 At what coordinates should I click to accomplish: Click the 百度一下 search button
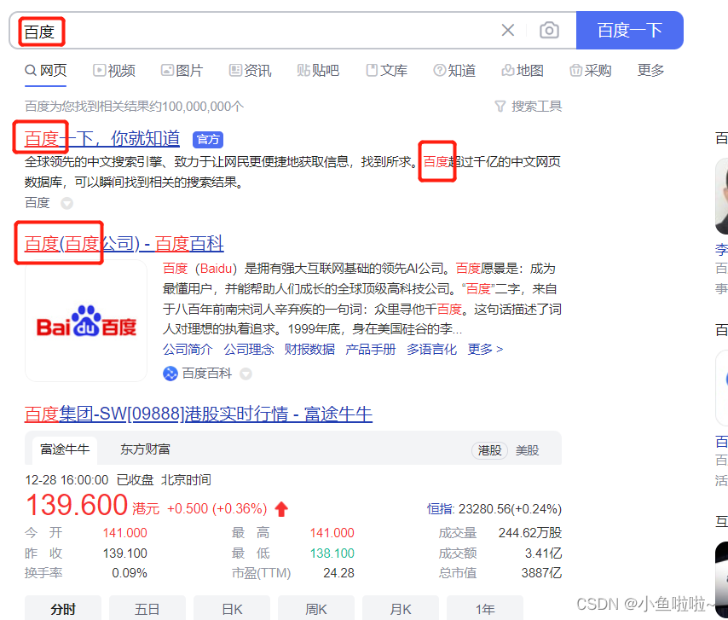(630, 30)
